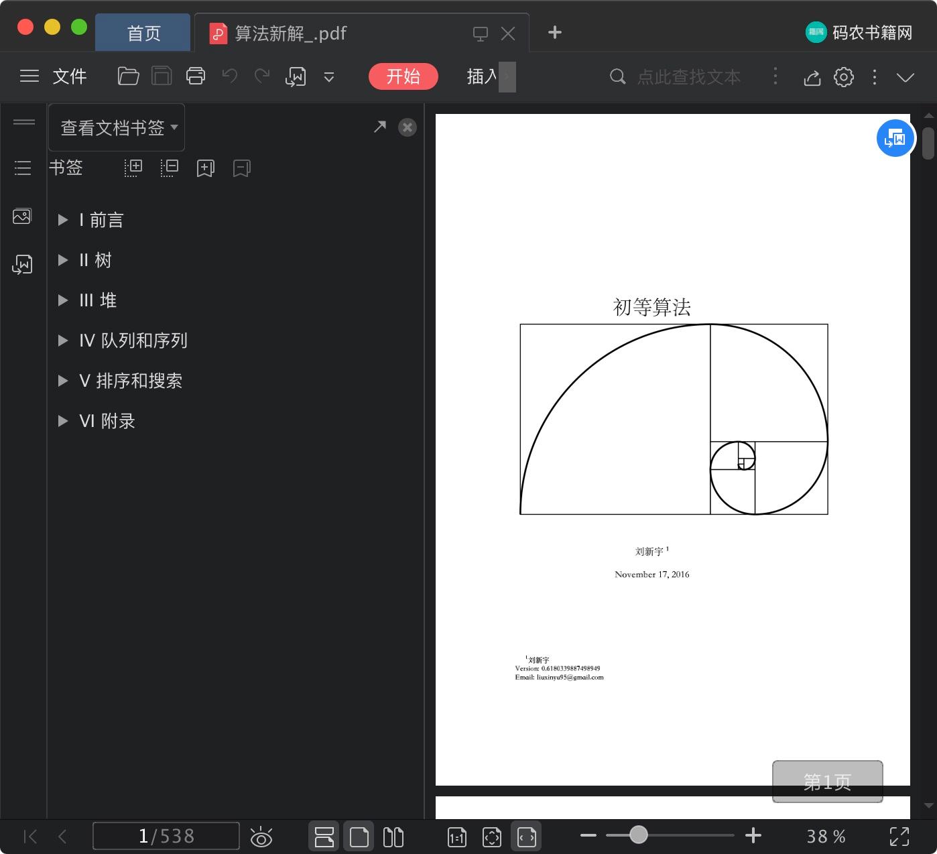Click the open folder icon

[128, 76]
